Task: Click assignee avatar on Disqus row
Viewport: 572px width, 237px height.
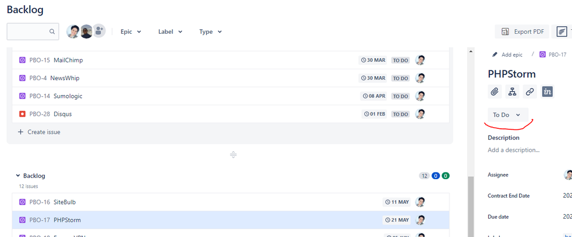Action: [420, 114]
